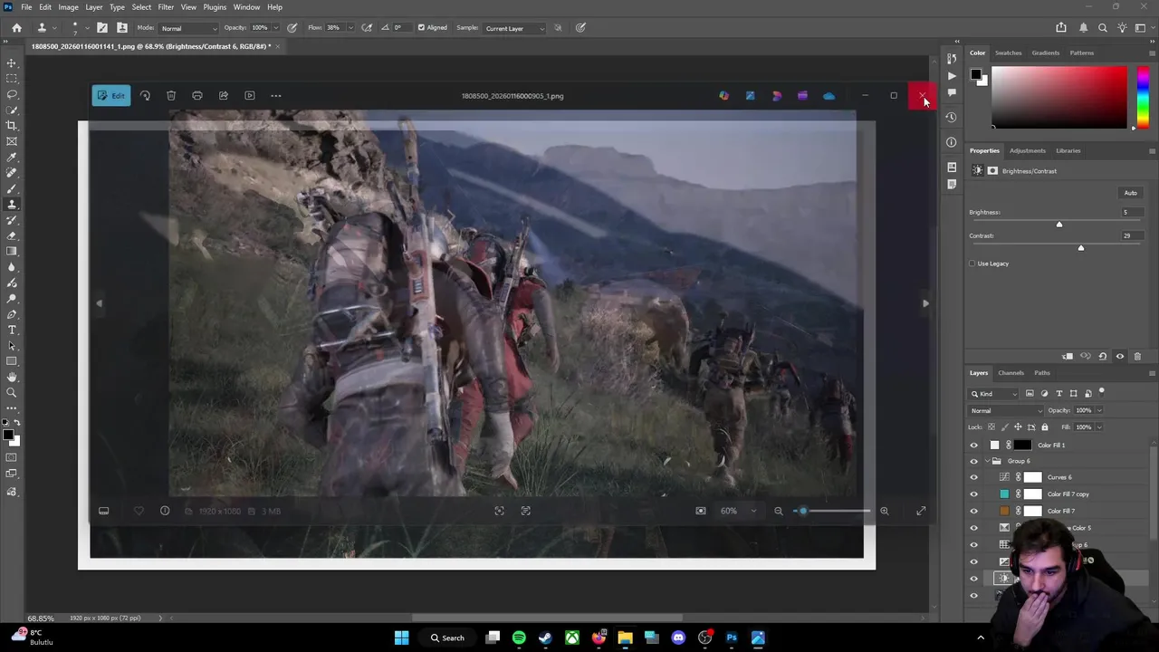Select the Clone Stamp tool in toolbar
The height and width of the screenshot is (652, 1159).
[x=12, y=204]
